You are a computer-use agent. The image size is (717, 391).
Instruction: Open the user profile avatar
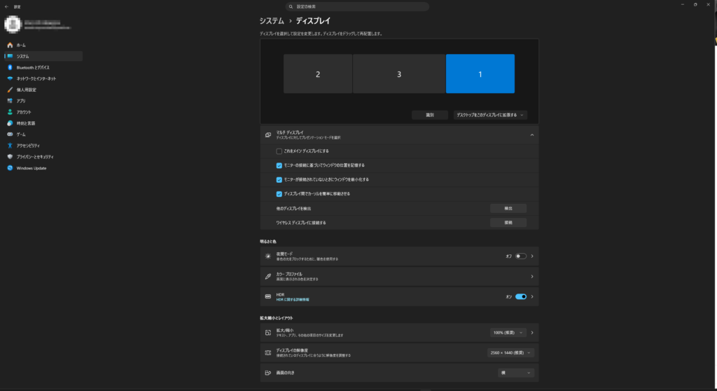(13, 25)
